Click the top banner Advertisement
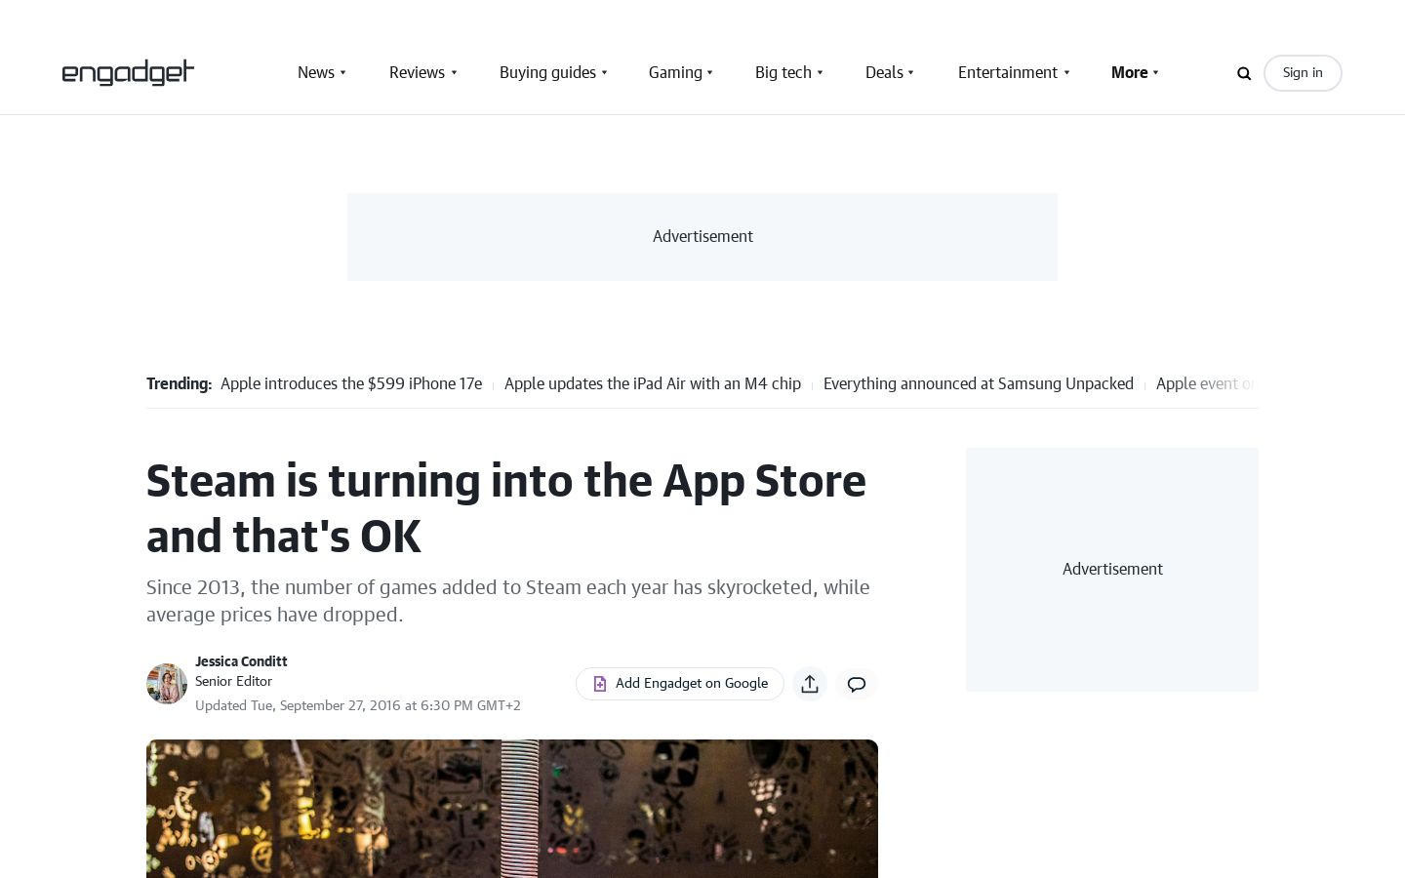Viewport: 1405px width, 878px height. point(702,237)
